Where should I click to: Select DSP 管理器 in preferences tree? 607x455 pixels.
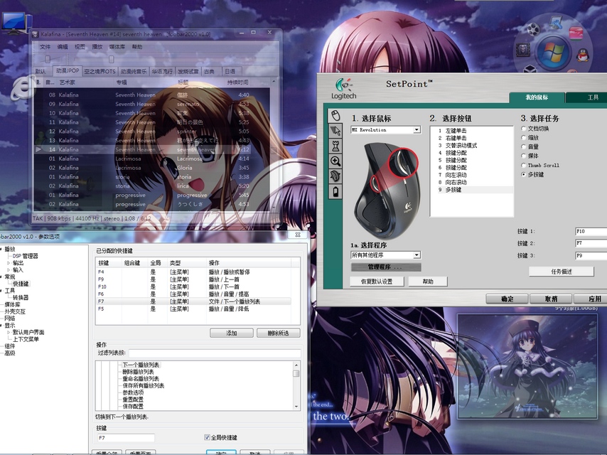pos(25,256)
